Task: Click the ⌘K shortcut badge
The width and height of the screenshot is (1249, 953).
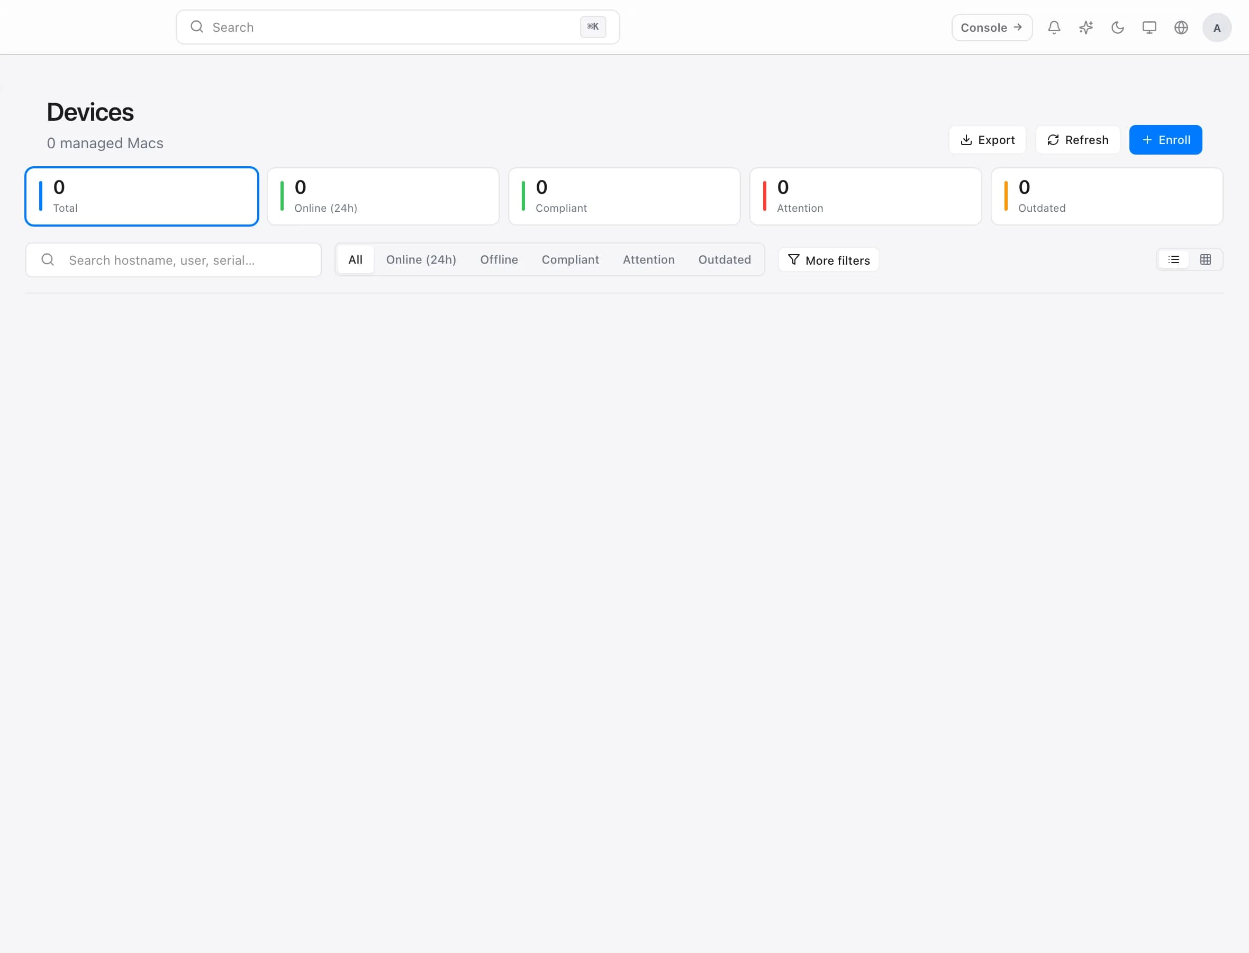Action: click(x=593, y=26)
